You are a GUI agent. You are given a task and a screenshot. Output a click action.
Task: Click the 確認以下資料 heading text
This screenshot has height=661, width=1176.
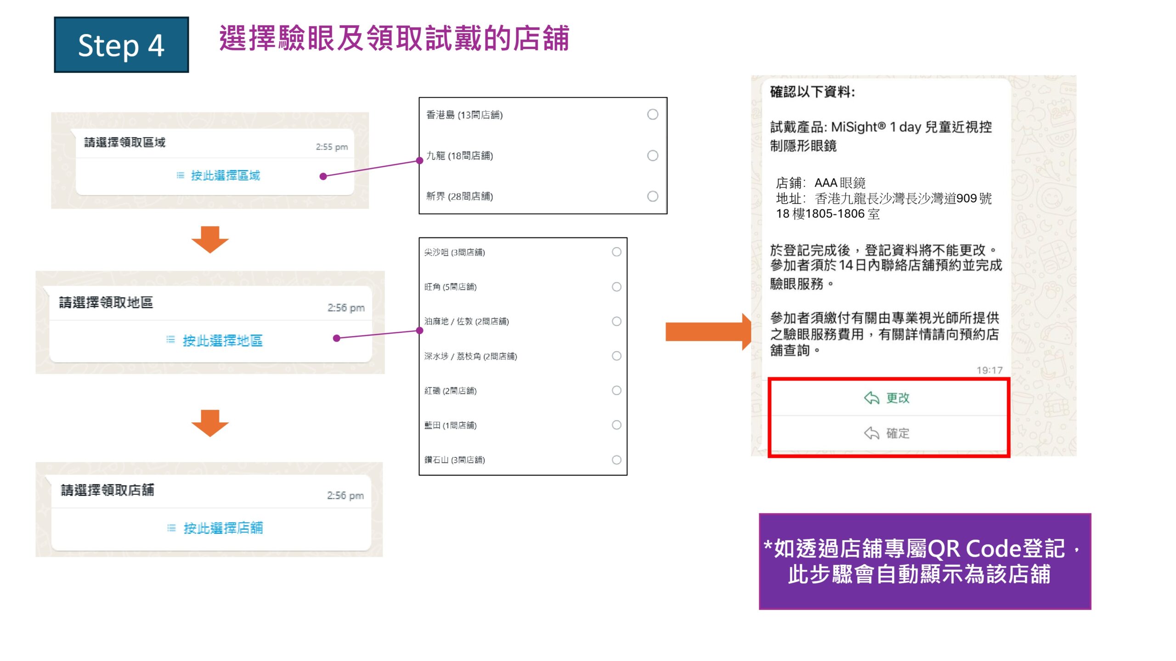click(x=812, y=92)
